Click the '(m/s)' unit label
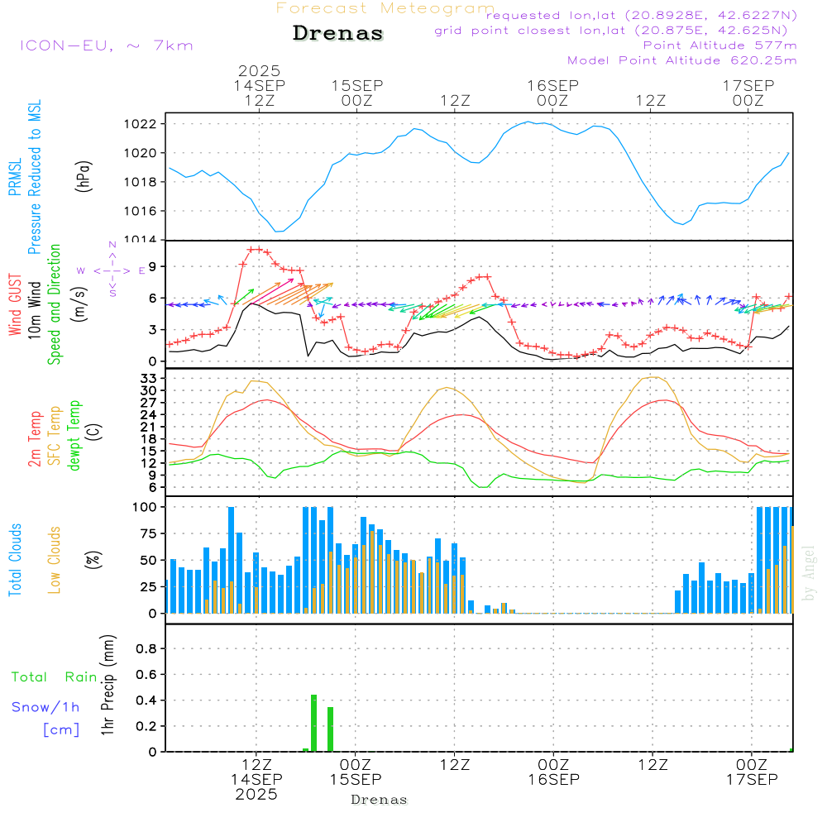This screenshot has height=827, width=827. [79, 304]
